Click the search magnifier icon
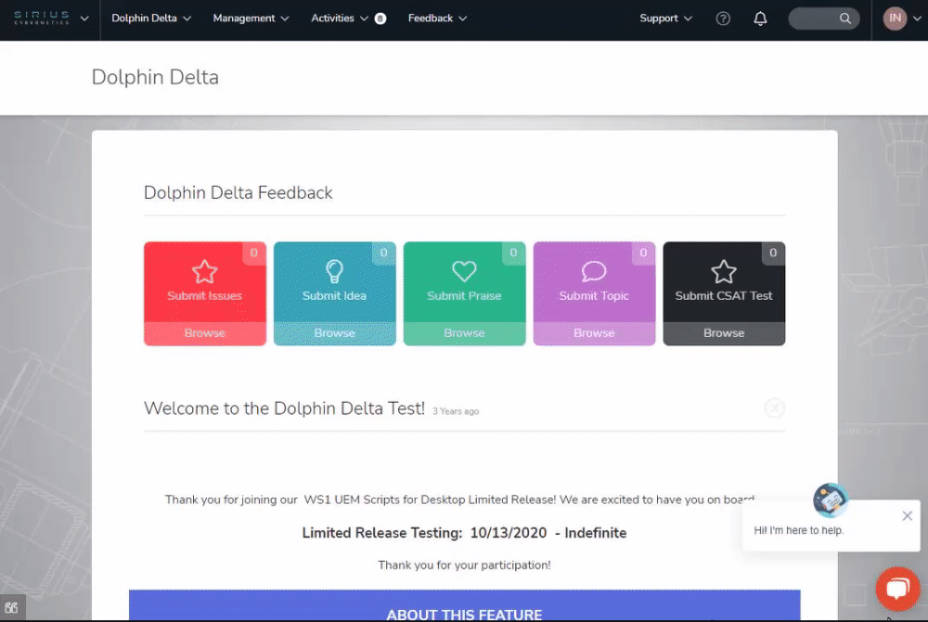The image size is (928, 622). tap(845, 19)
